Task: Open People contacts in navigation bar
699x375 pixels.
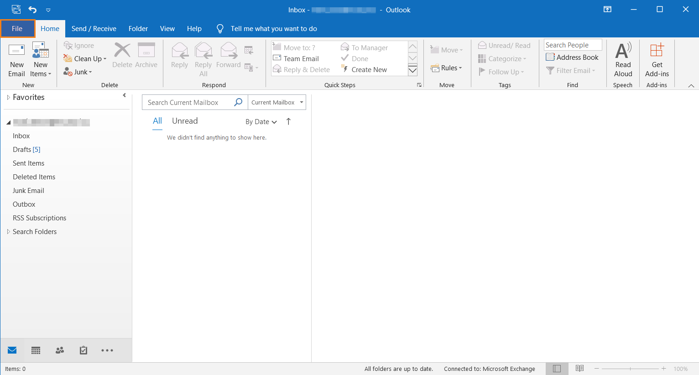Action: pyautogui.click(x=60, y=350)
